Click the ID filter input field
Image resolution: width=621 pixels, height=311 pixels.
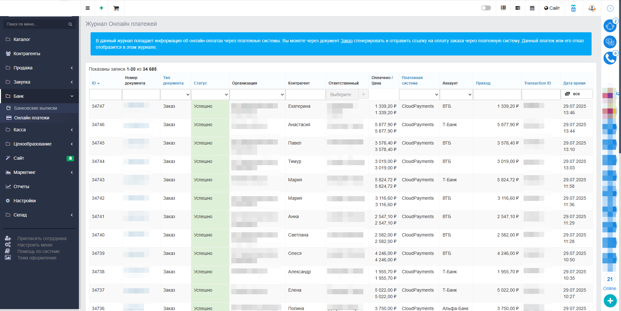coord(105,95)
